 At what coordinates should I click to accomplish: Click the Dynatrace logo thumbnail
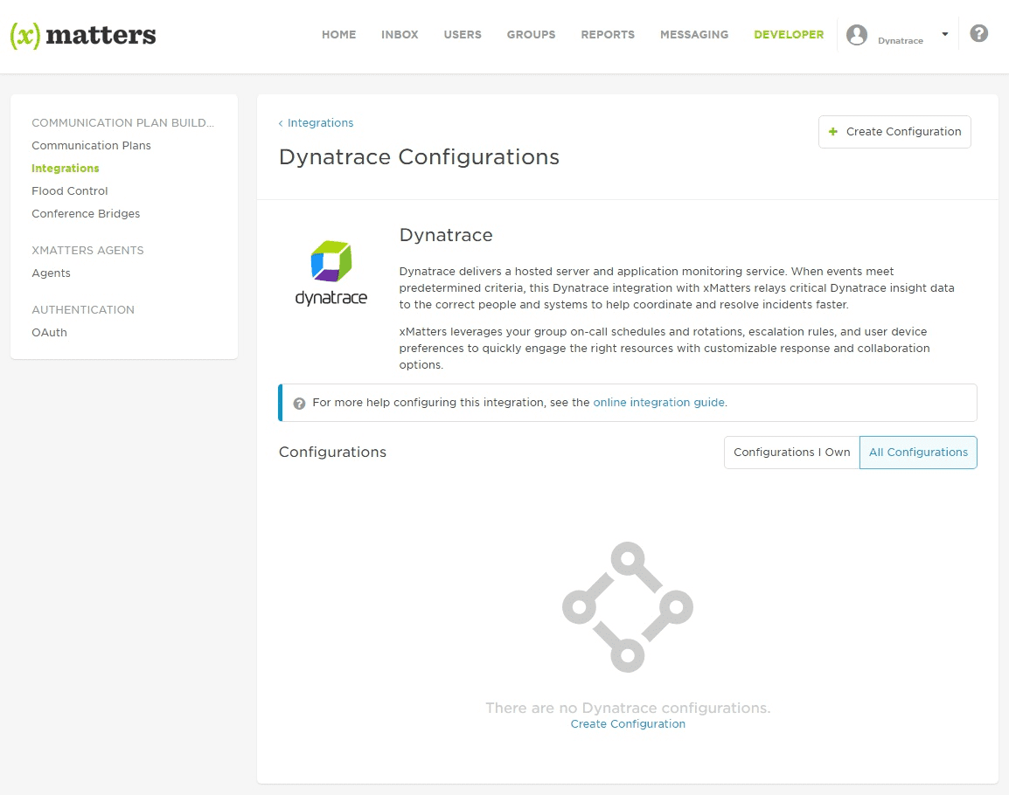pos(331,272)
